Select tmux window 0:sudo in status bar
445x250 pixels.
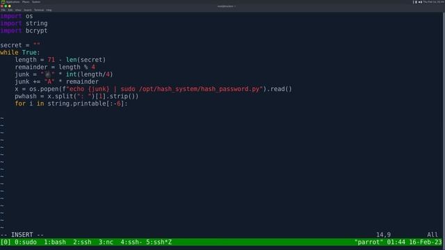26,242
